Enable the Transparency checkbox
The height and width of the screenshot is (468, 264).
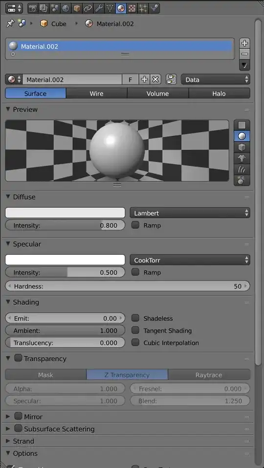point(18,358)
